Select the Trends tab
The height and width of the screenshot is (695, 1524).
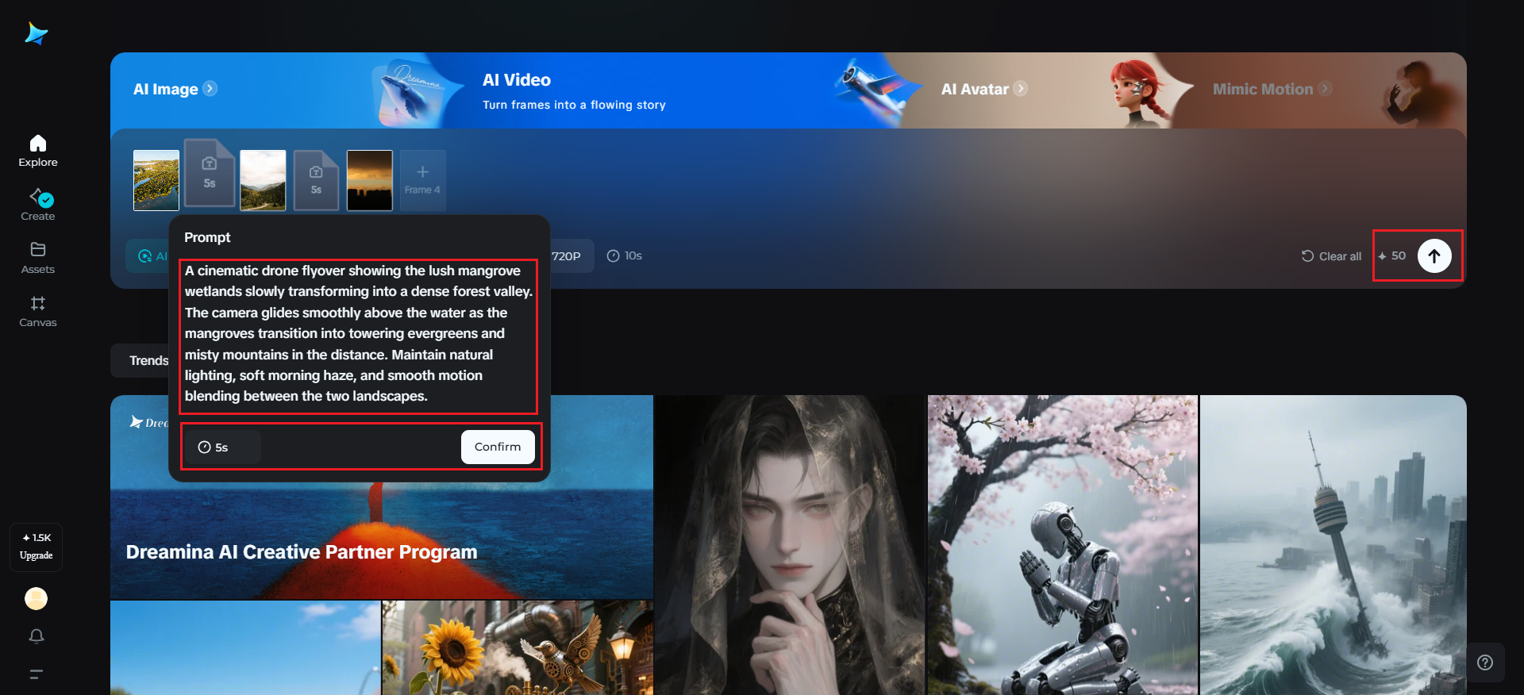[149, 360]
